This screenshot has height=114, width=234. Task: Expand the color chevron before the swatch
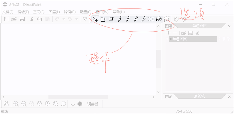(73, 105)
